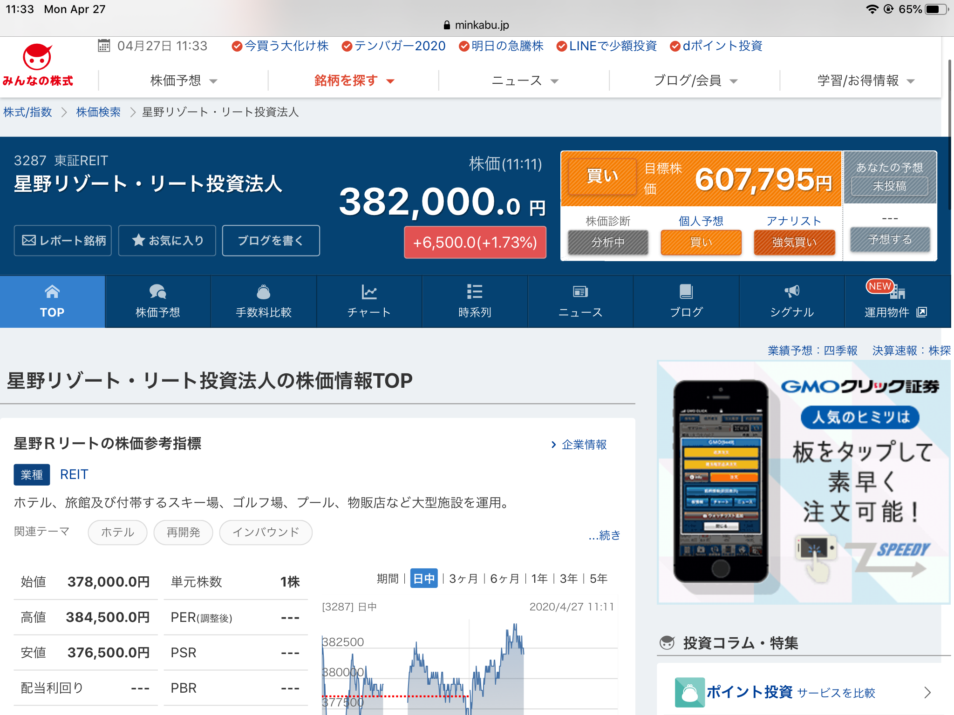This screenshot has width=954, height=715.
Task: Click the orange 買い rating label
Action: tap(602, 176)
